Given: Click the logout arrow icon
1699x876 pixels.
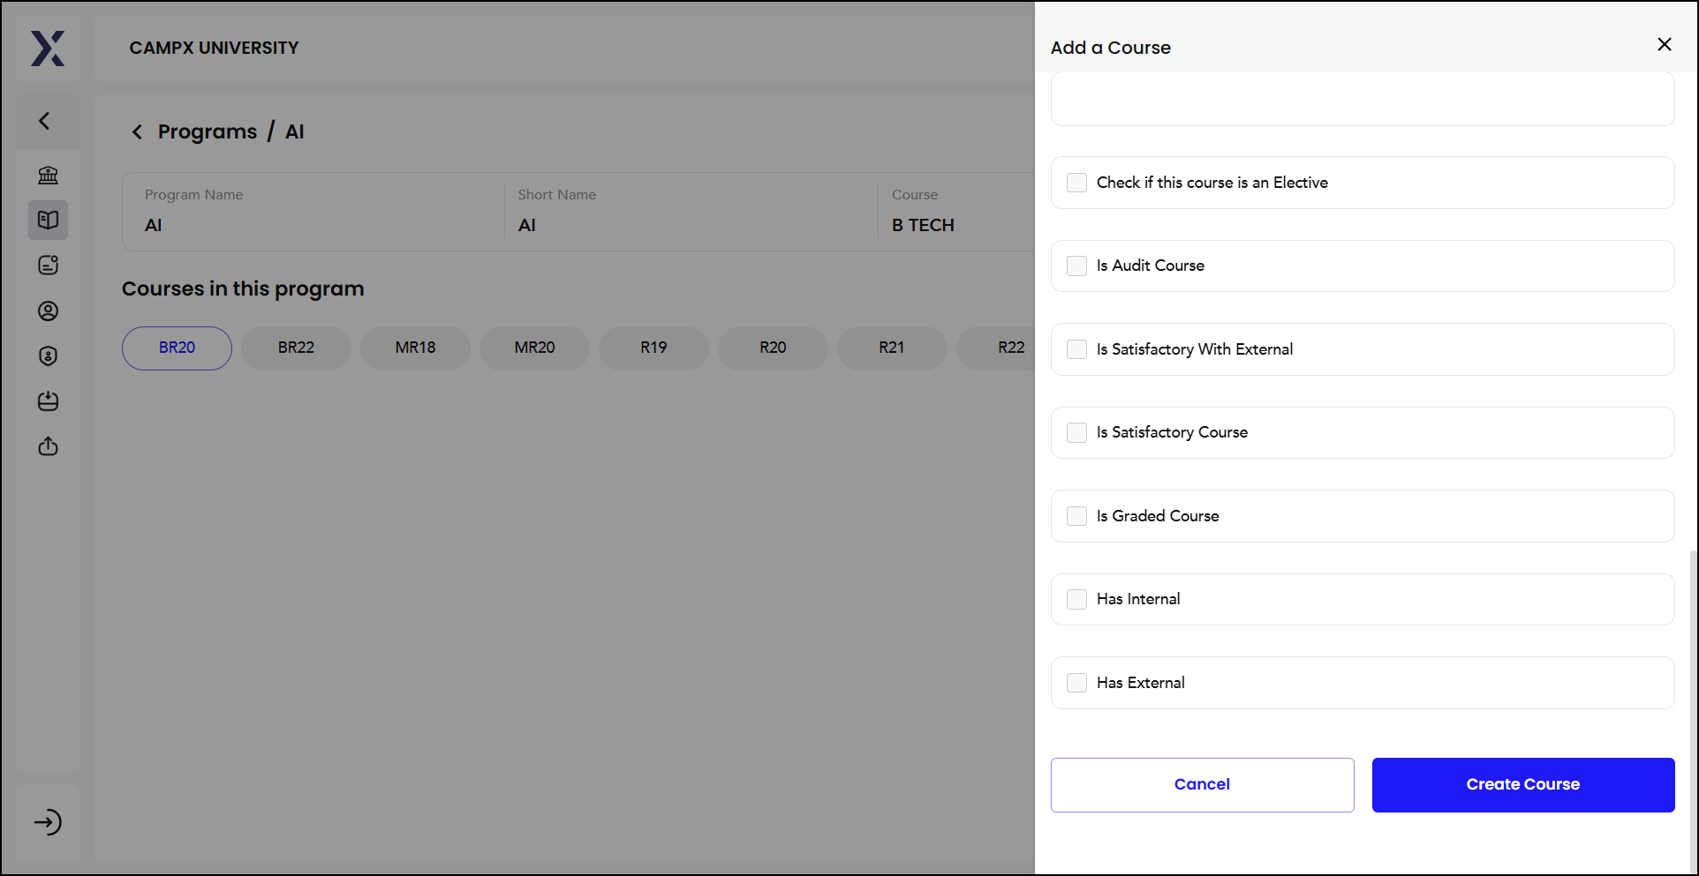Looking at the screenshot, I should point(48,822).
